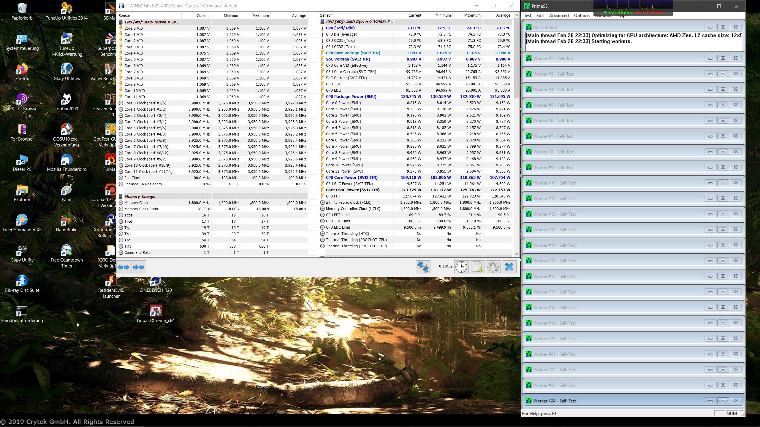Viewport: 760px width, 427px height.
Task: Click the Average column header in right panel
Action: point(498,15)
